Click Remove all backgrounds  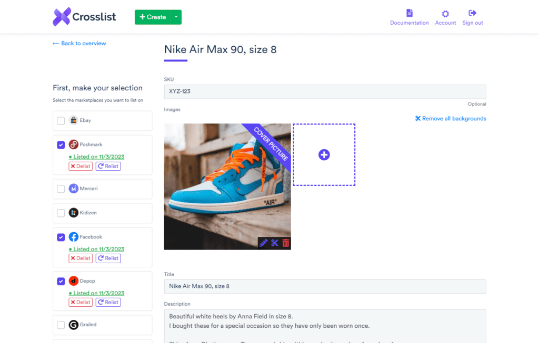tap(451, 118)
